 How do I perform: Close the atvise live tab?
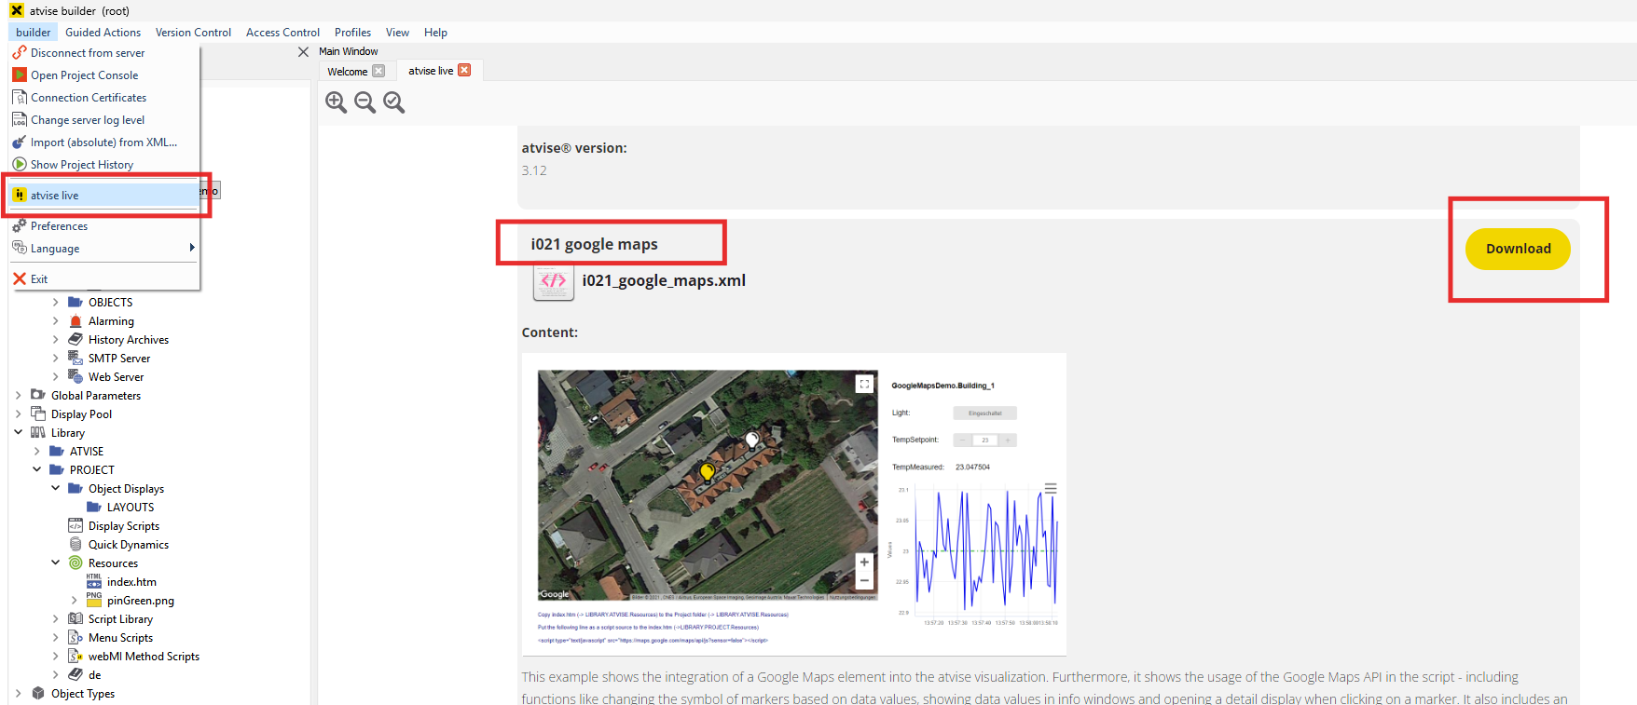coord(464,70)
